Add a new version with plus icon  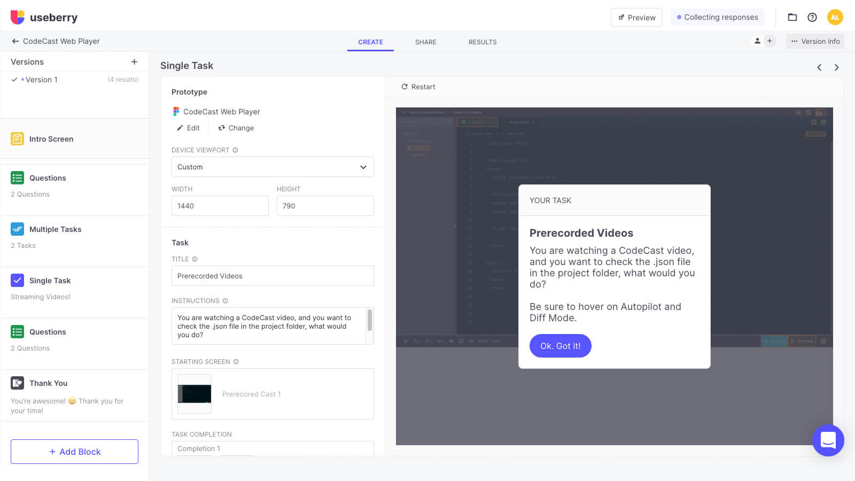pyautogui.click(x=134, y=62)
